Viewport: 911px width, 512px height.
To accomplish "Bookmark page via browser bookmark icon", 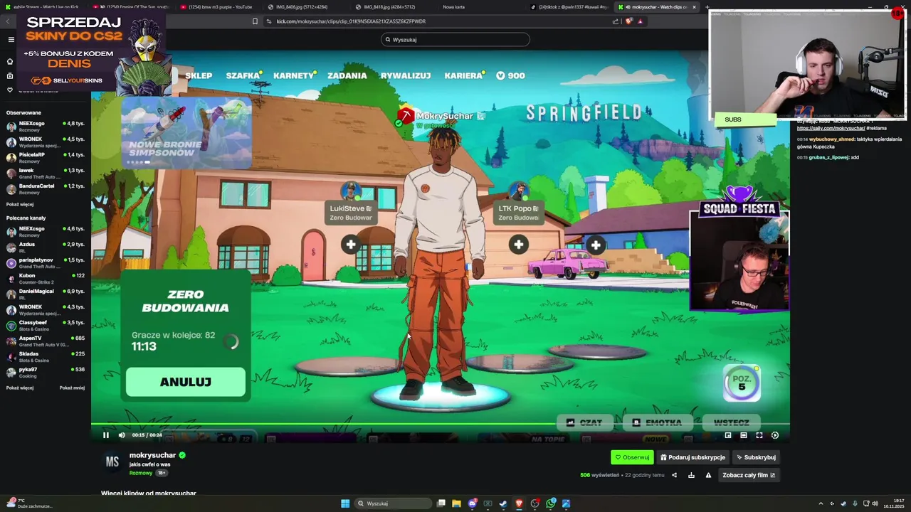I will [255, 21].
